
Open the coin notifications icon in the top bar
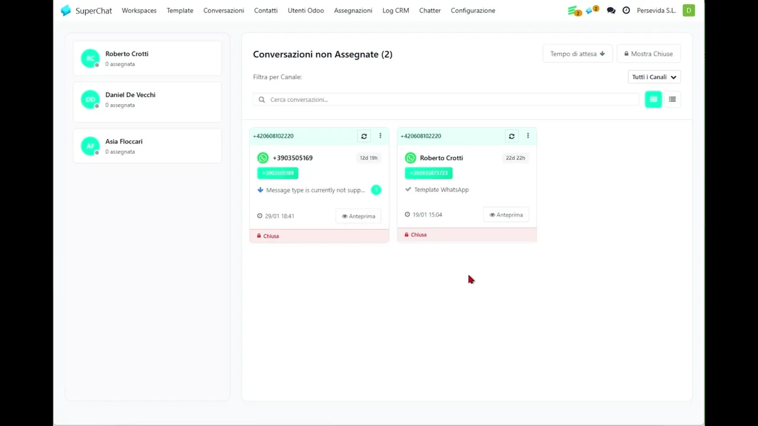573,10
